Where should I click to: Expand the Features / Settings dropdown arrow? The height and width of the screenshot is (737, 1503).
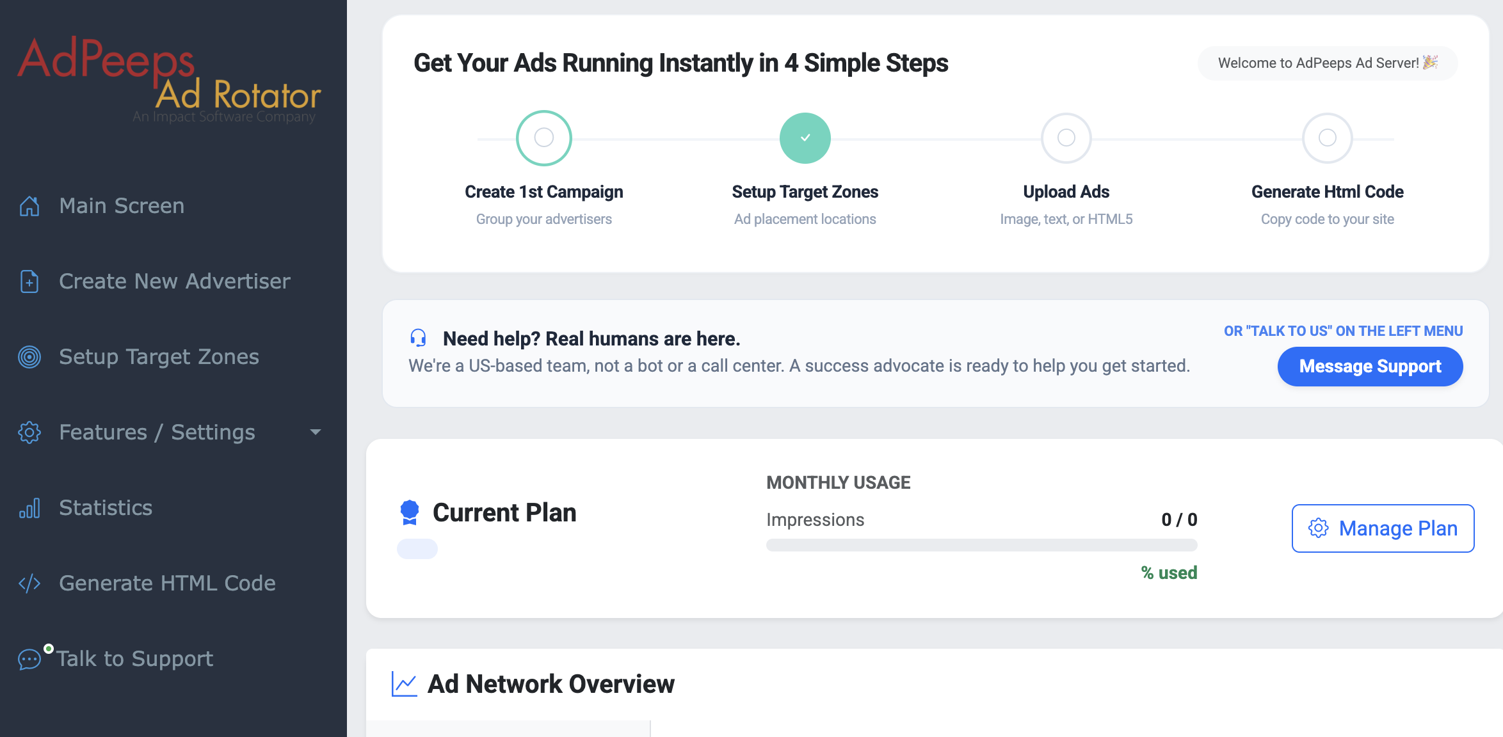[316, 432]
